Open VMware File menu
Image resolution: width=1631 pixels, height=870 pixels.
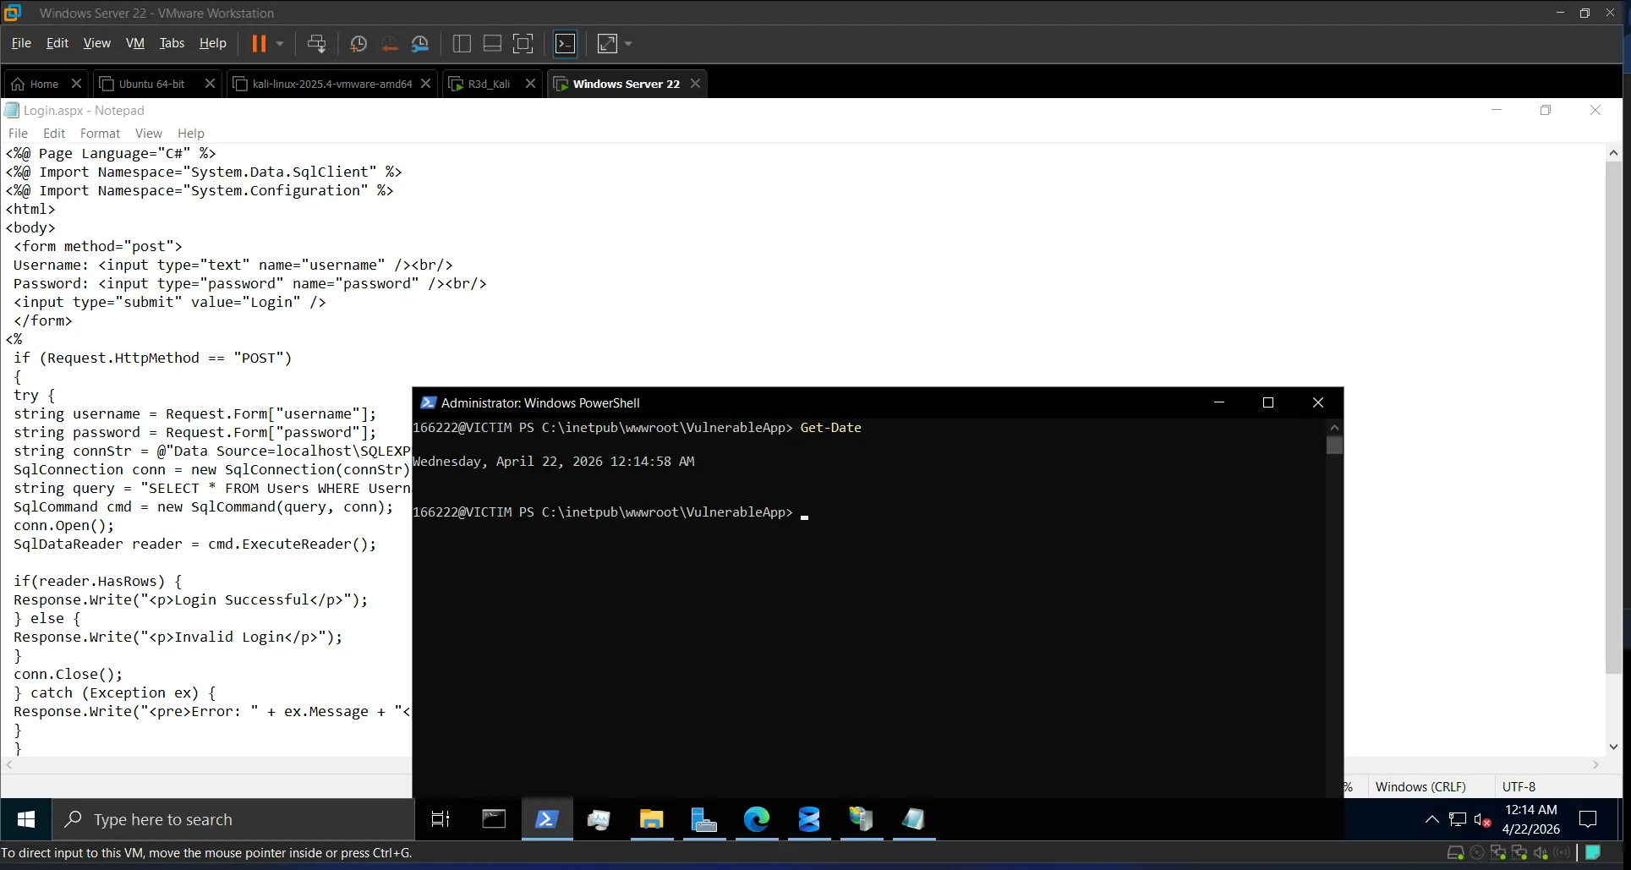click(21, 43)
